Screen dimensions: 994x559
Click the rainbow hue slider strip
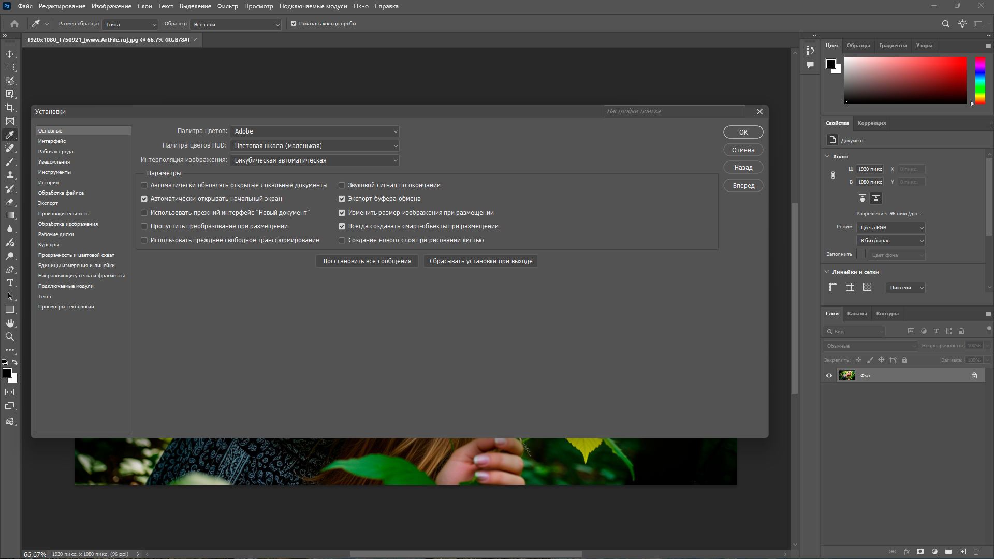tap(980, 80)
